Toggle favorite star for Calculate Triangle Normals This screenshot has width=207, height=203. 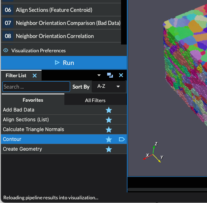[x=109, y=129]
